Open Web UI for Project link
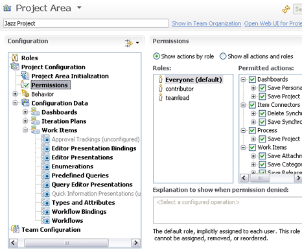 coord(273,23)
